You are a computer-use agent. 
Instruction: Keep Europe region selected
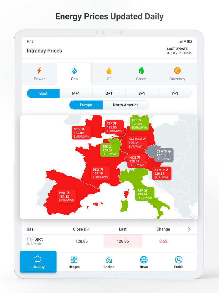coord(86,105)
